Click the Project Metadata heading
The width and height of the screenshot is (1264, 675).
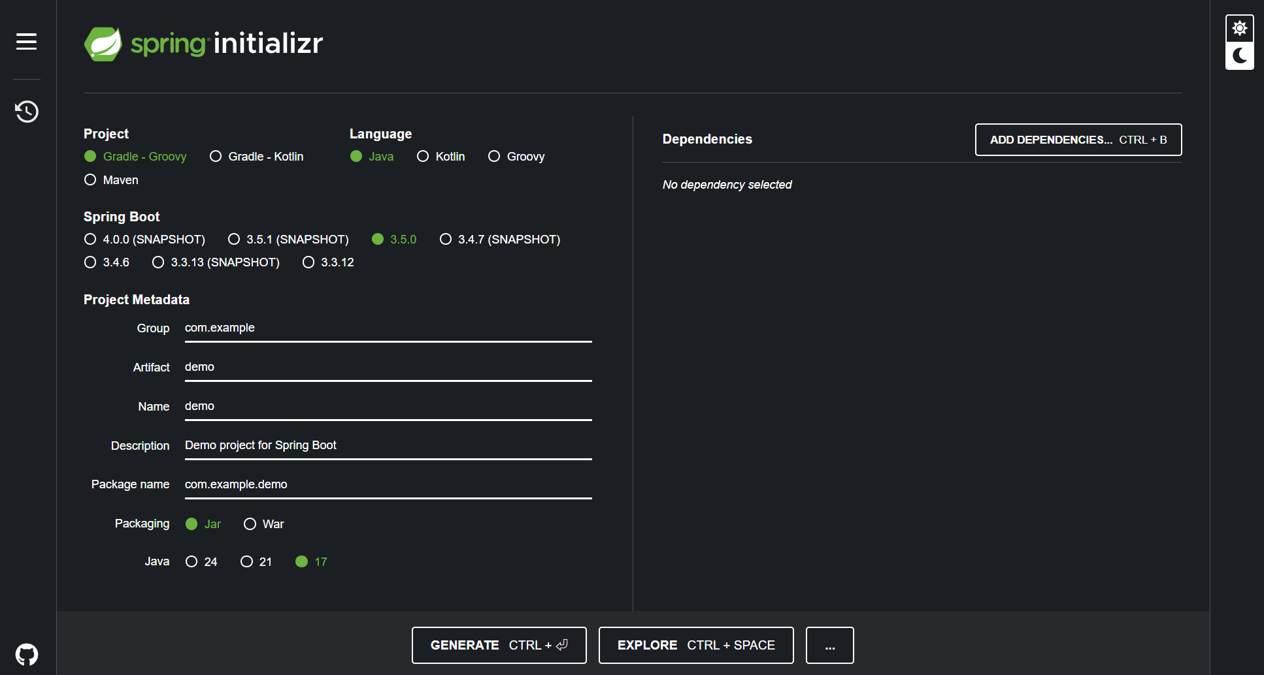[x=137, y=300]
